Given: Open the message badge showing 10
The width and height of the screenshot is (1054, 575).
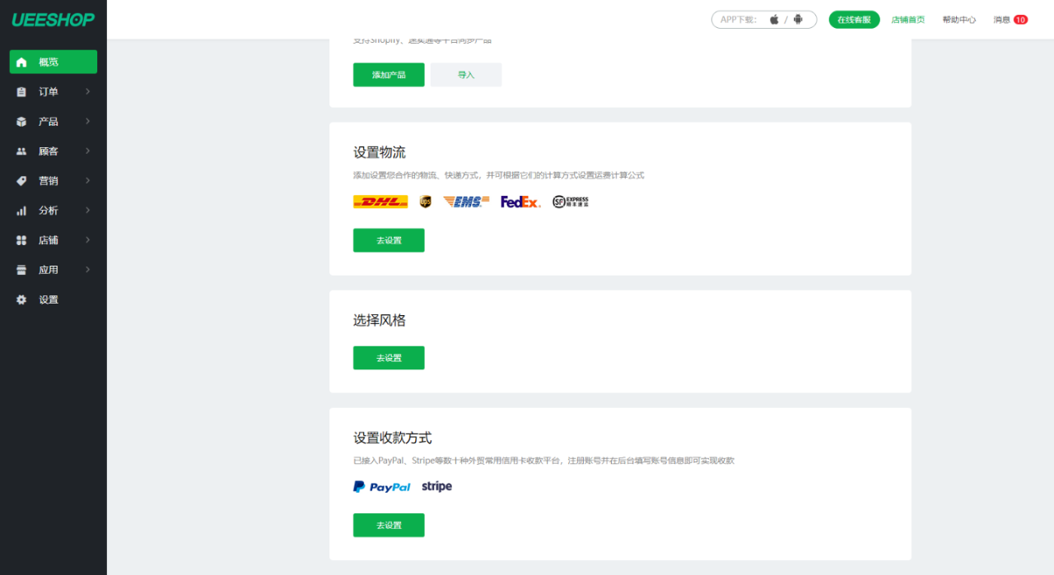Looking at the screenshot, I should tap(1020, 20).
